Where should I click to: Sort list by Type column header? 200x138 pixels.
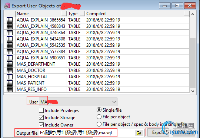76,14
